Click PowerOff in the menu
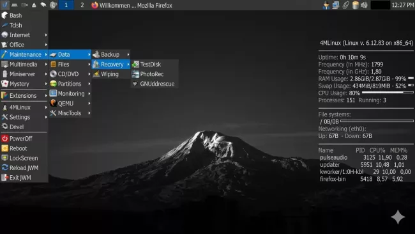Image resolution: width=415 pixels, height=234 pixels. tap(24, 139)
